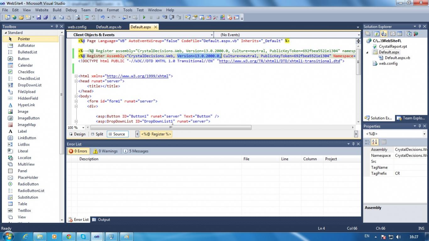This screenshot has height=241, width=429.
Task: Click the volume icon in system tray
Action: tap(399, 237)
